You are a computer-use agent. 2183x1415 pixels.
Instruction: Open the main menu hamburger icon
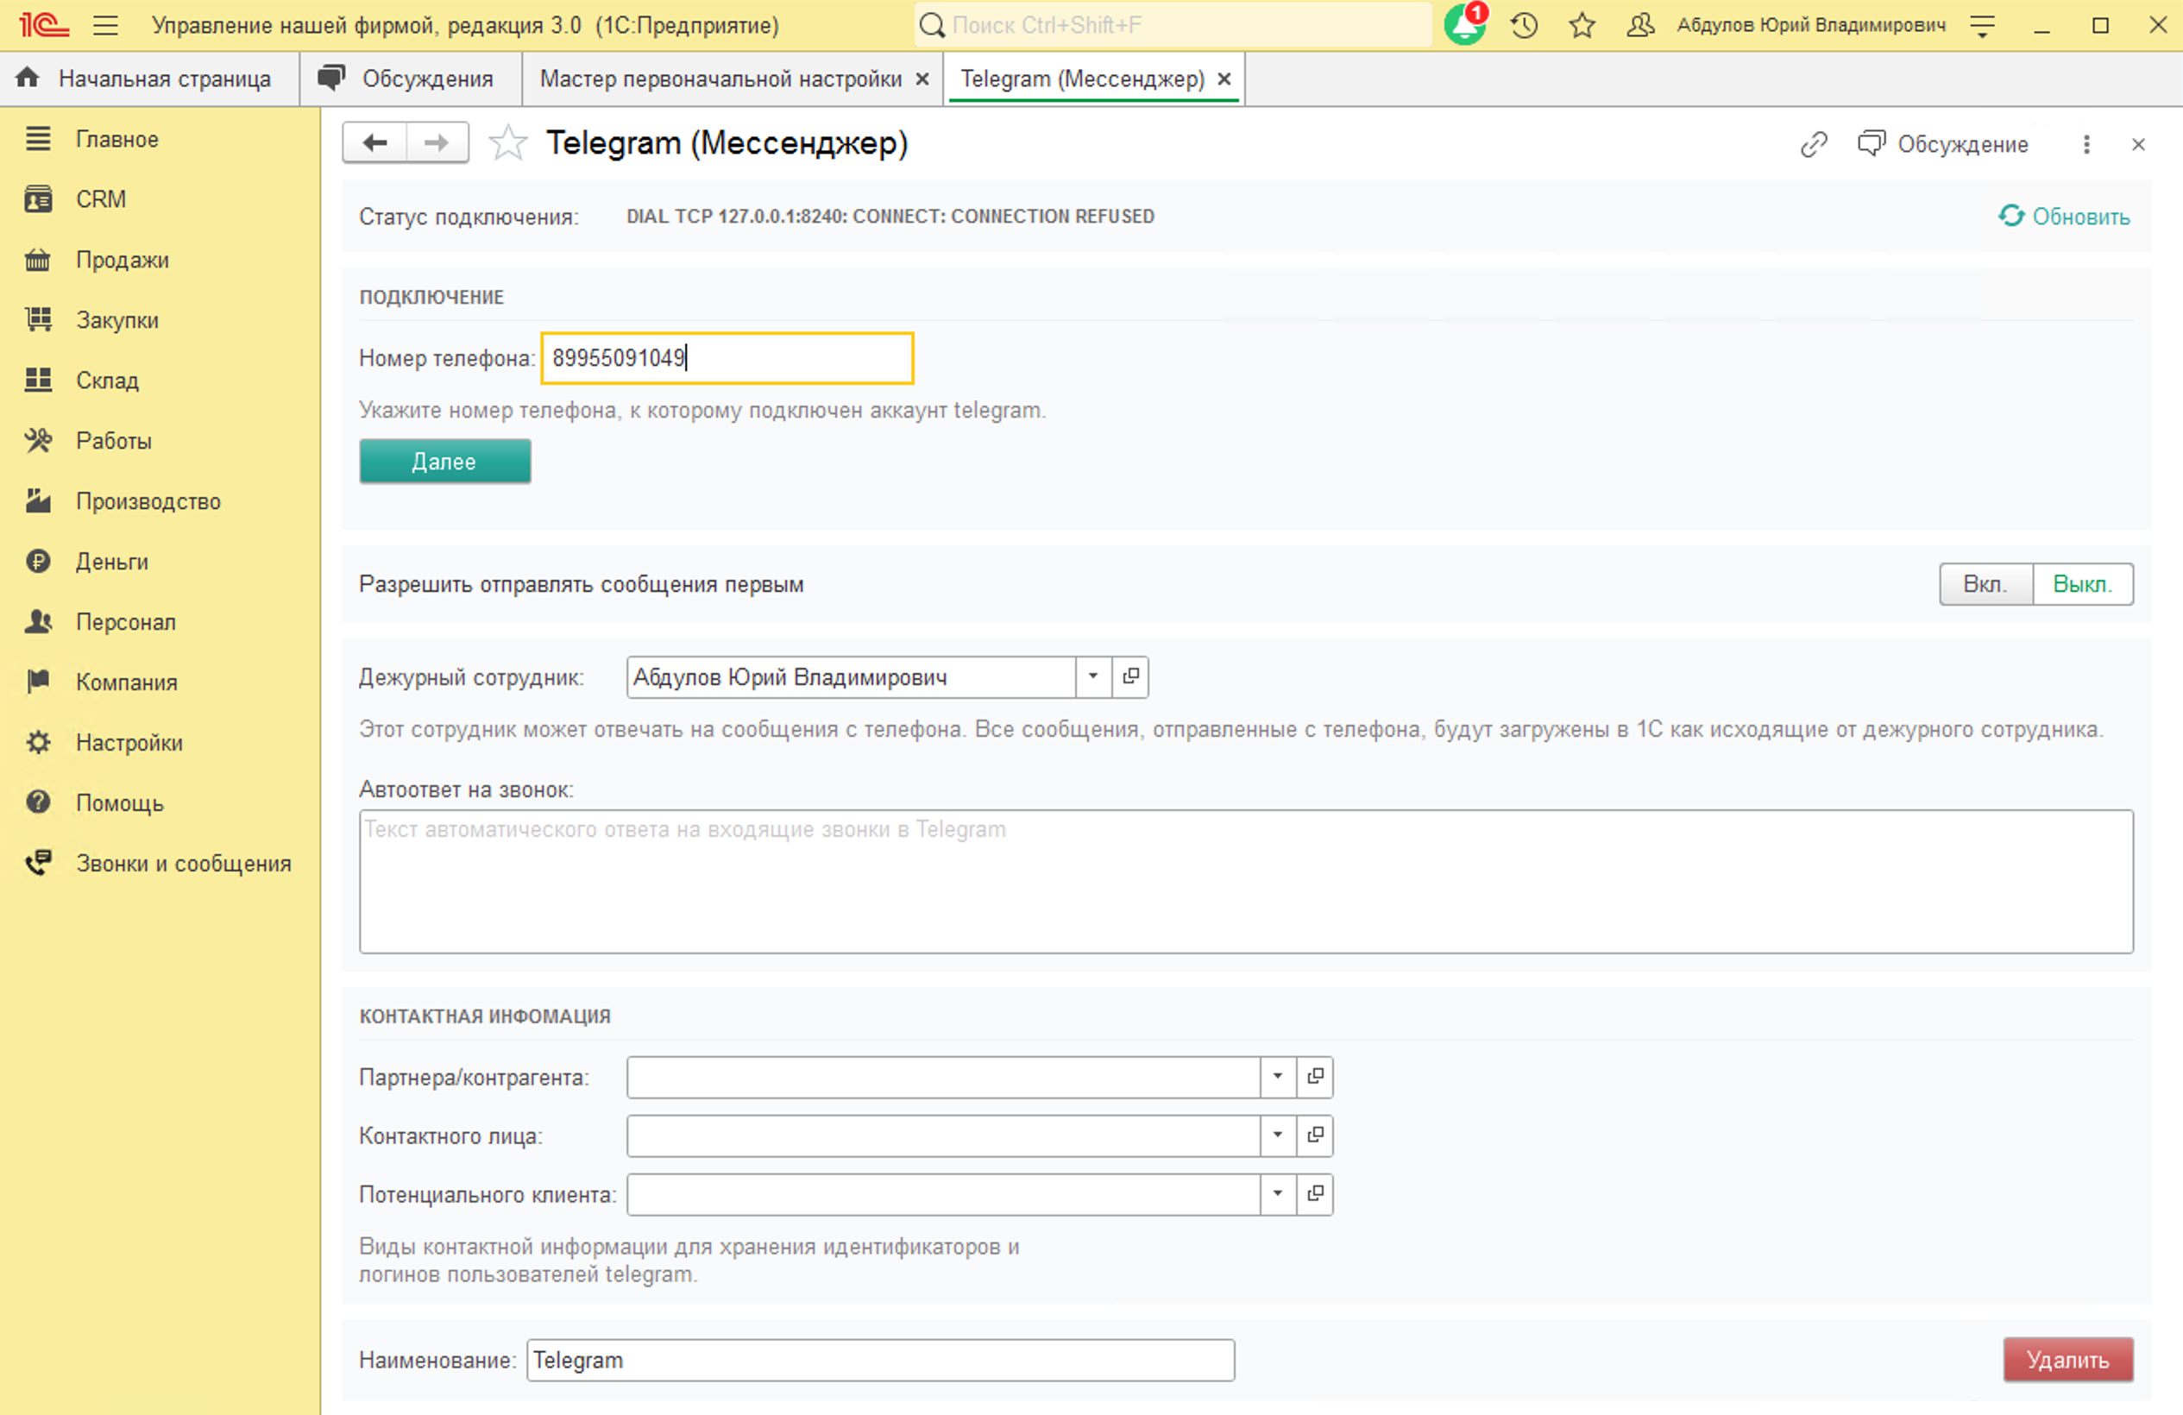pyautogui.click(x=105, y=25)
